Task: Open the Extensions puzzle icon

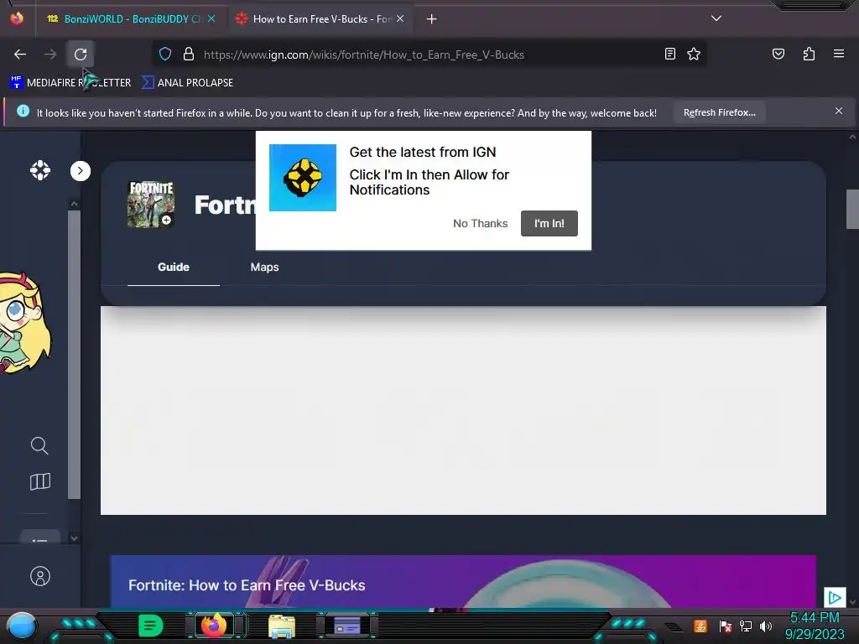Action: tap(809, 54)
